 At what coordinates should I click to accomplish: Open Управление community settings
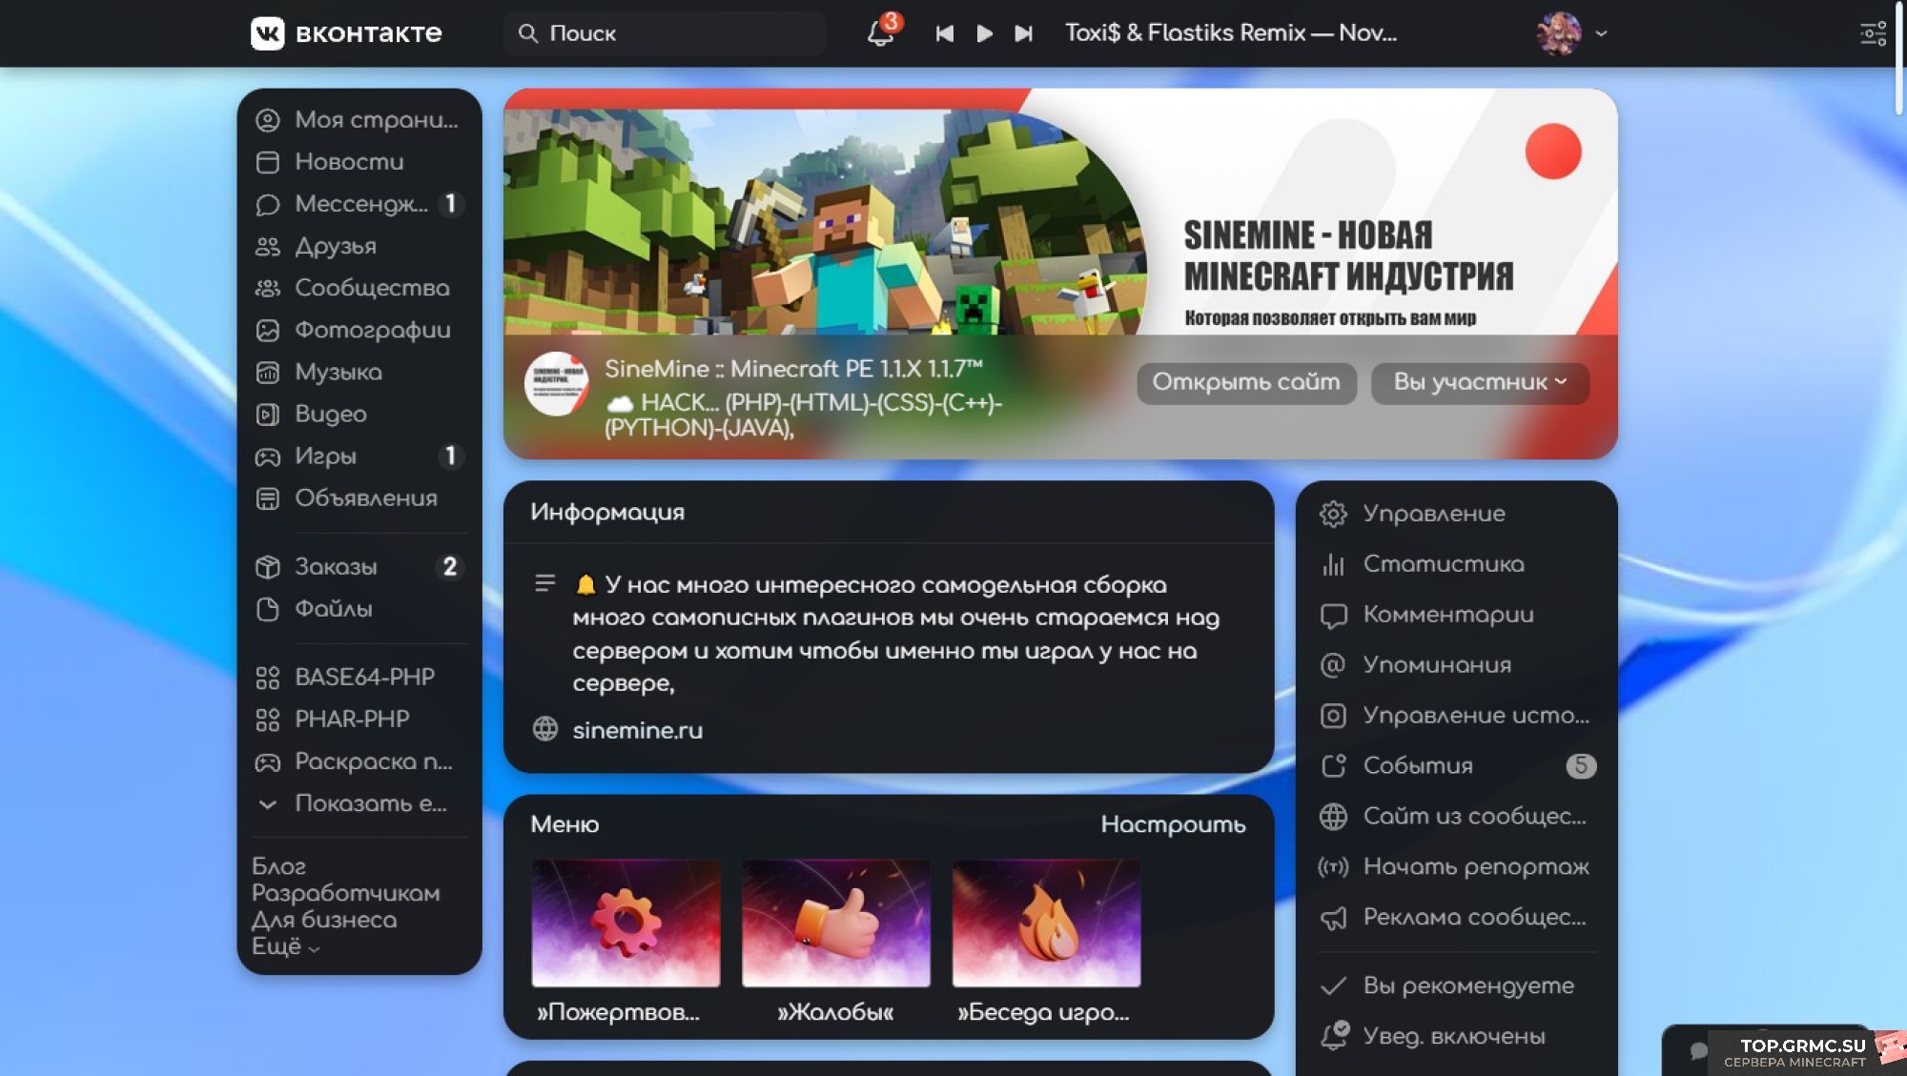[1456, 515]
